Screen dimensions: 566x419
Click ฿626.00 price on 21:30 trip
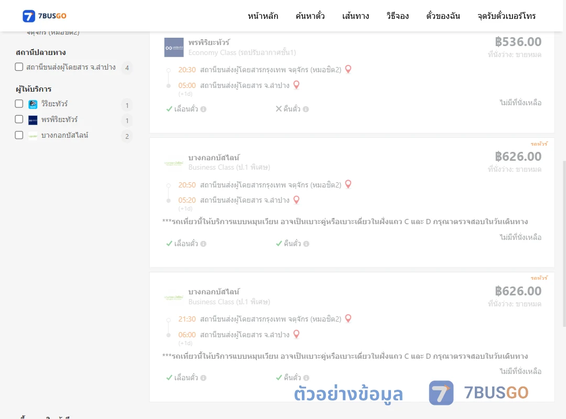(518, 291)
